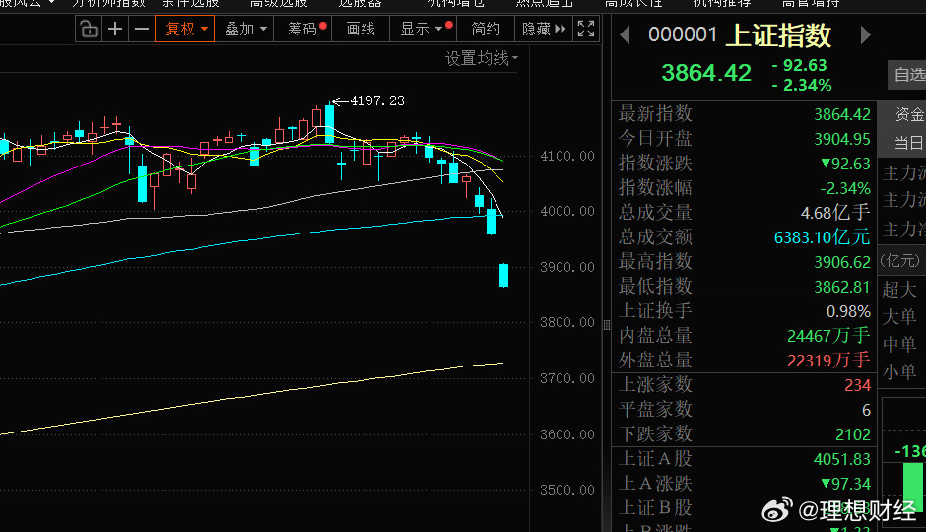Click the 上证B股 row label
The width and height of the screenshot is (926, 532).
(655, 507)
